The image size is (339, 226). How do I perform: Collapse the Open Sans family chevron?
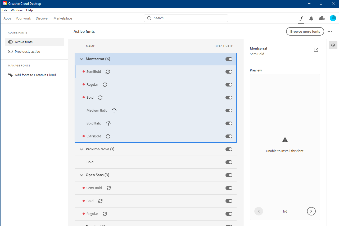[82, 175]
